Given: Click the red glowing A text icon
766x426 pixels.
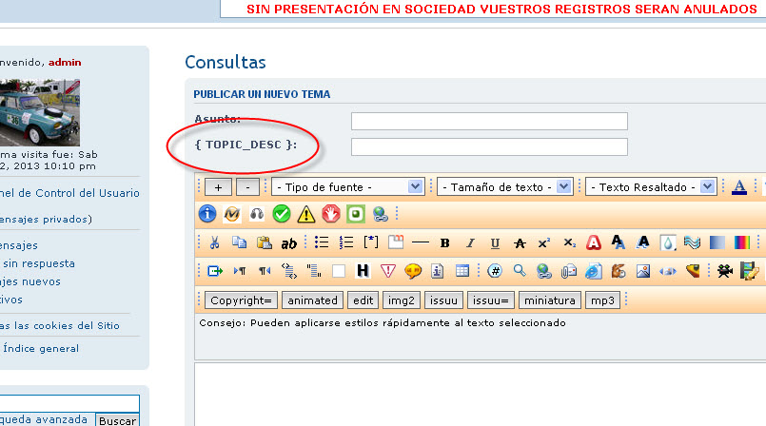Looking at the screenshot, I should pyautogui.click(x=594, y=242).
